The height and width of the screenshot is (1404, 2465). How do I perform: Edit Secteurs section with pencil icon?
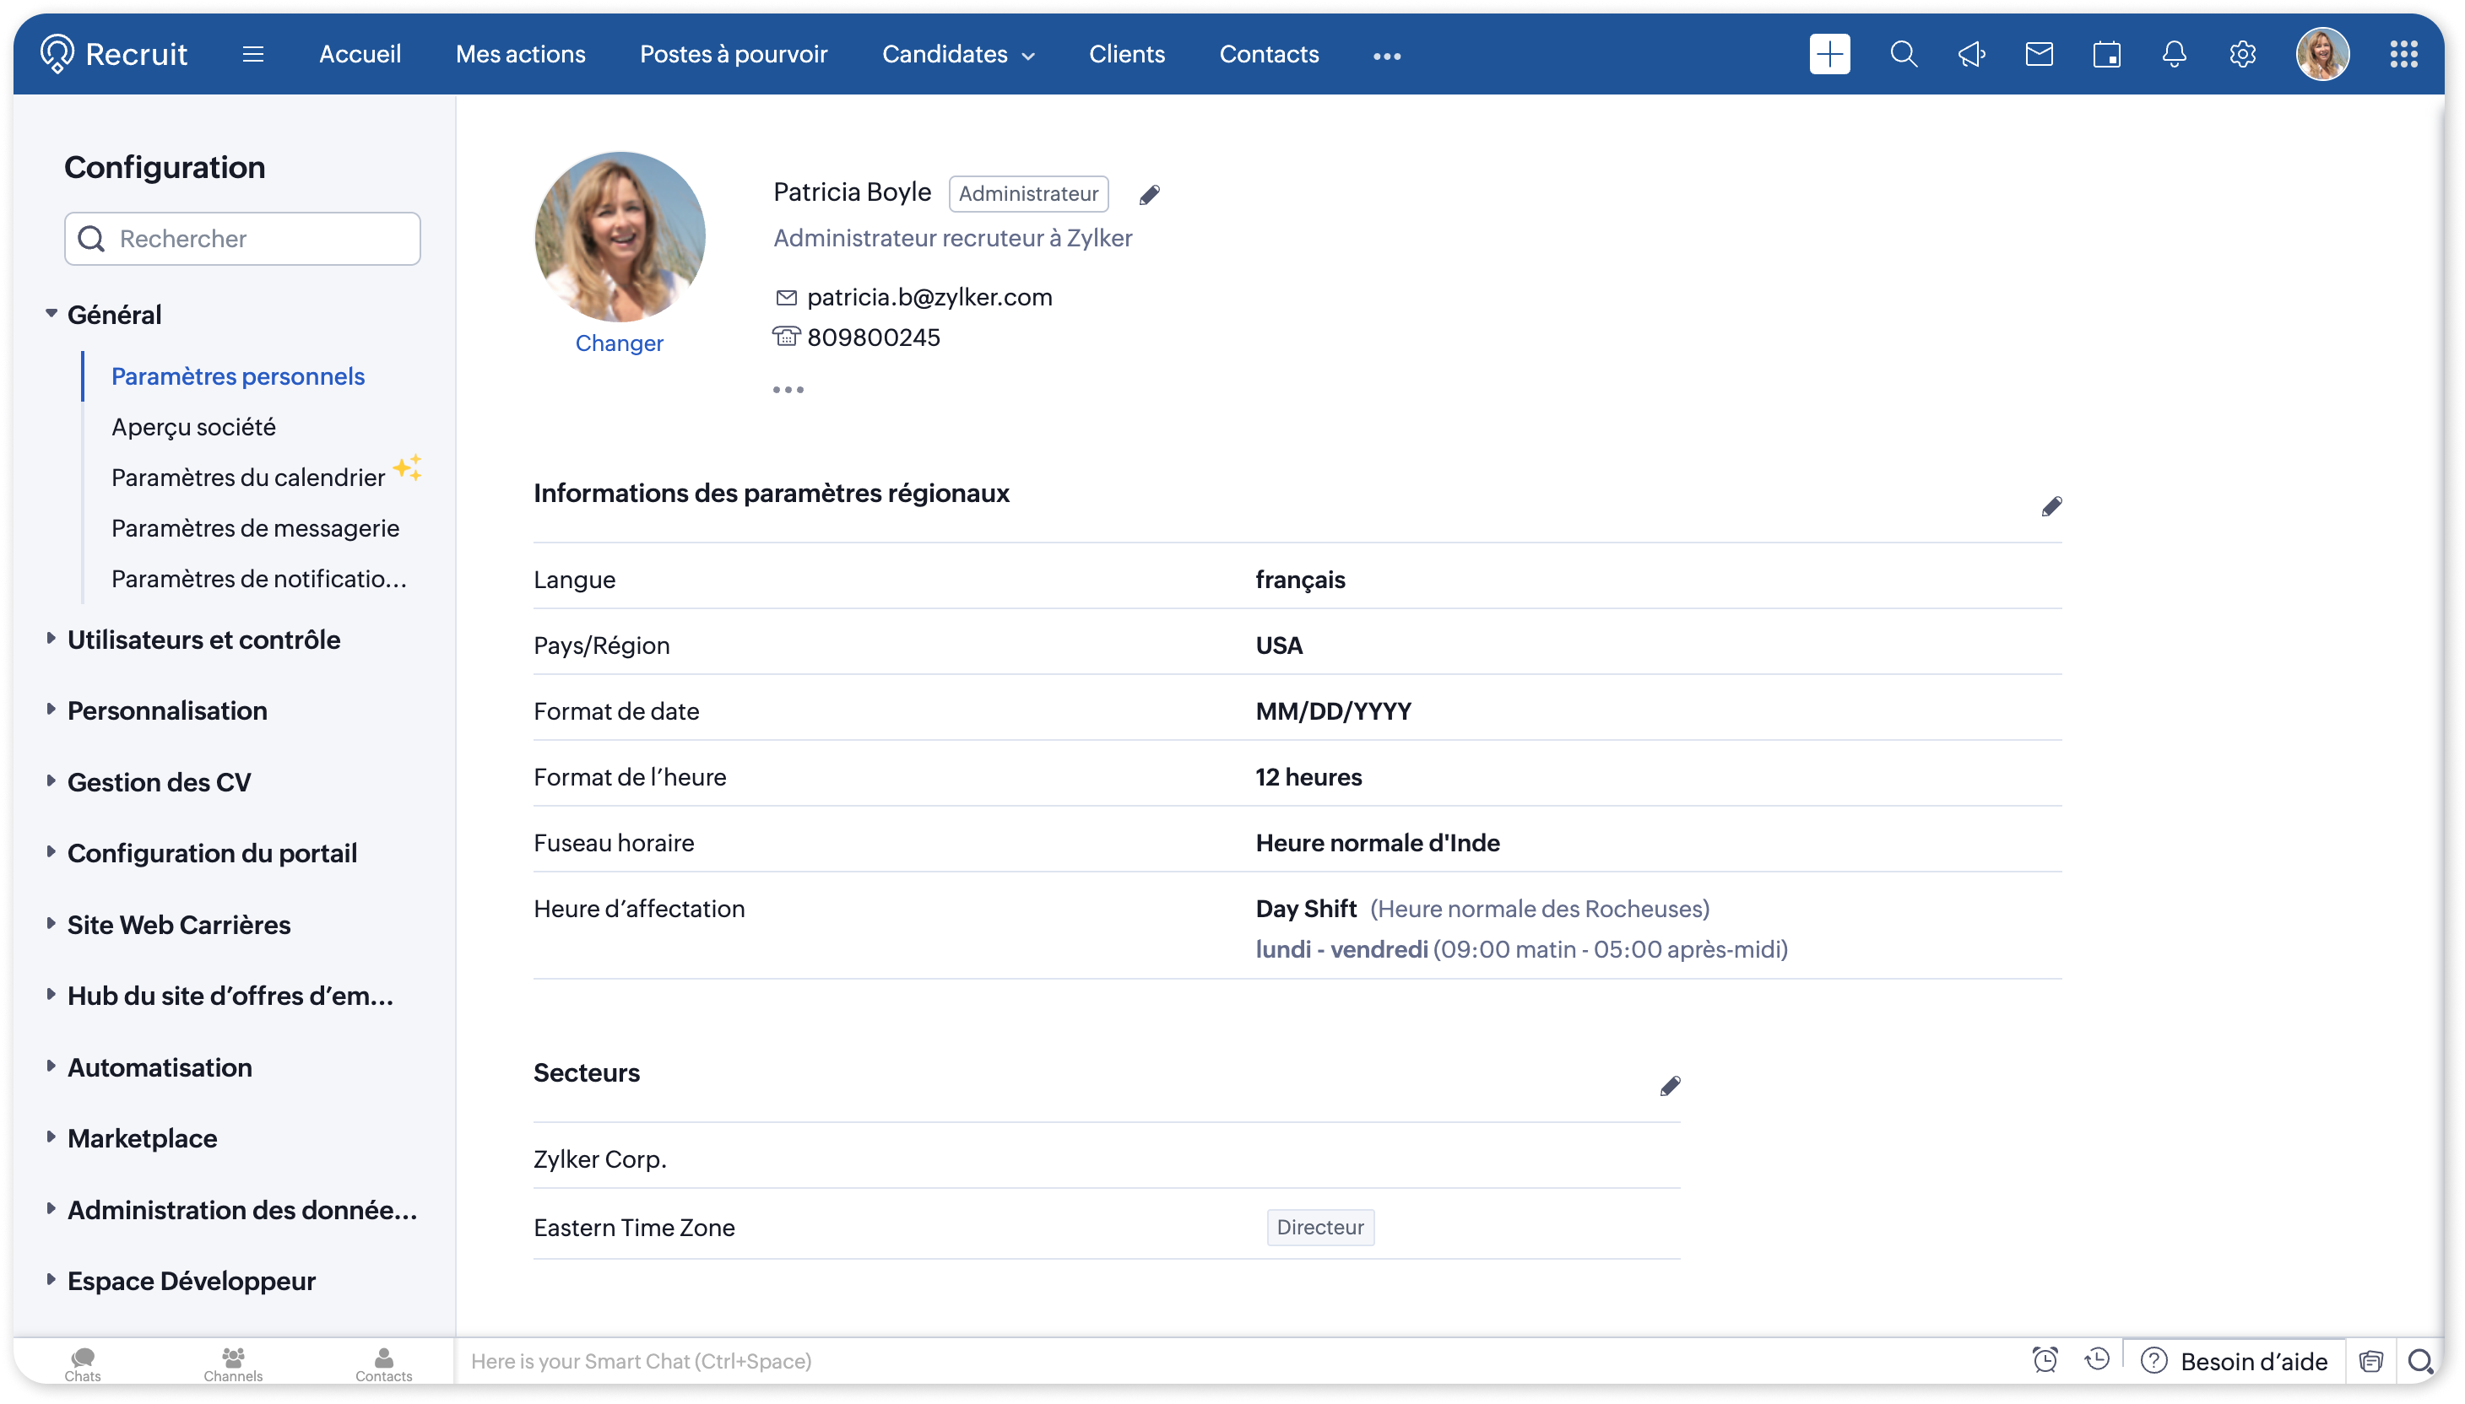pos(1670,1086)
